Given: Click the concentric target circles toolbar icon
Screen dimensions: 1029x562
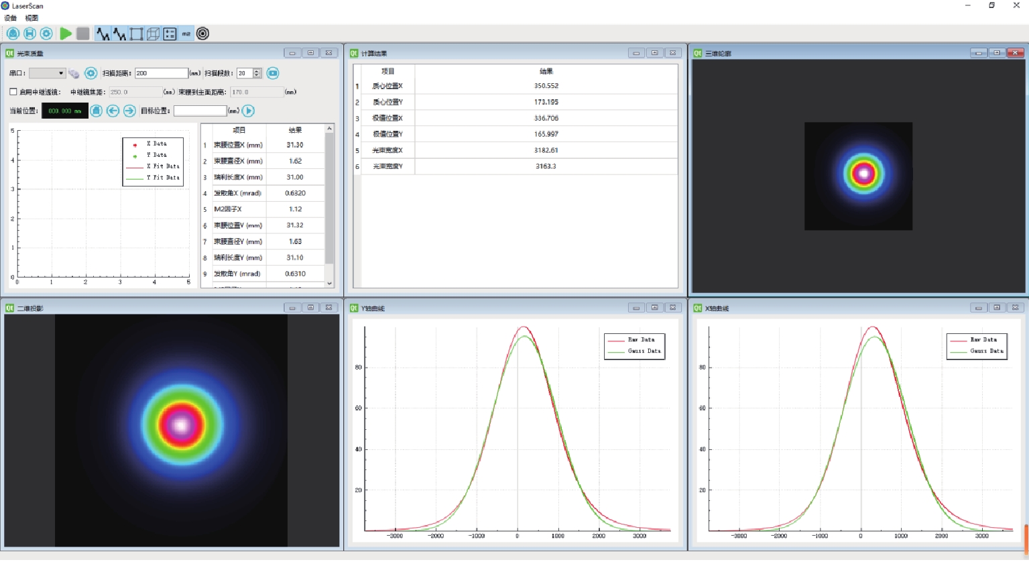Looking at the screenshot, I should [203, 34].
